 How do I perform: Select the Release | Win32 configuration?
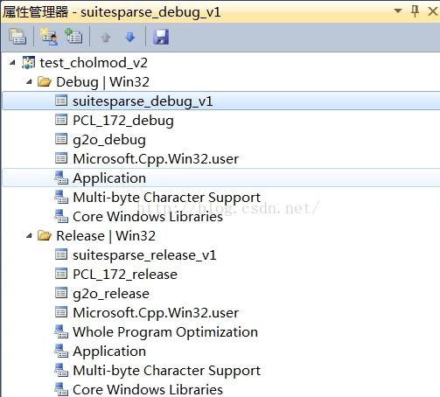(106, 236)
